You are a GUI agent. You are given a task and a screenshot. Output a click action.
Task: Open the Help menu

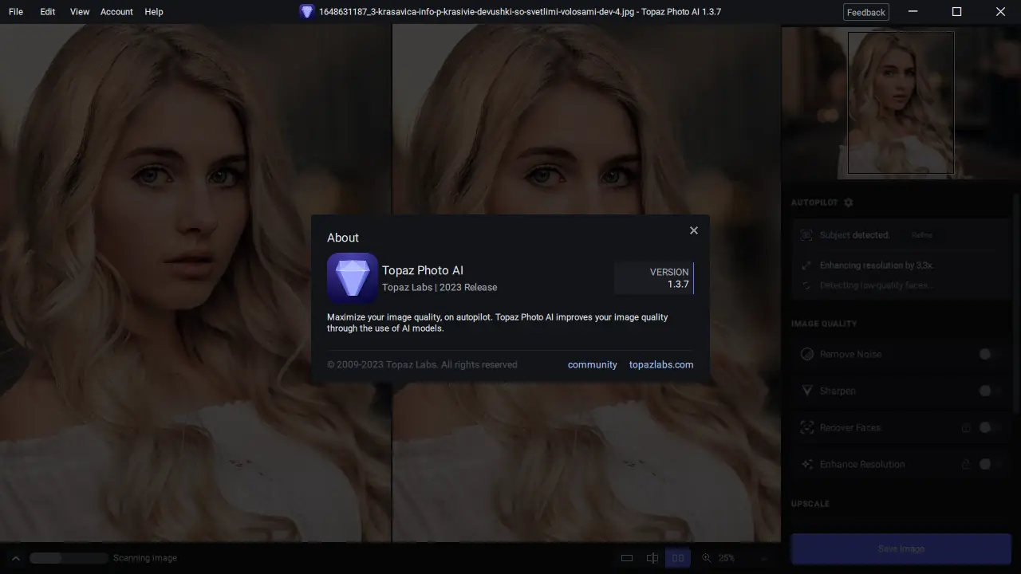point(154,12)
